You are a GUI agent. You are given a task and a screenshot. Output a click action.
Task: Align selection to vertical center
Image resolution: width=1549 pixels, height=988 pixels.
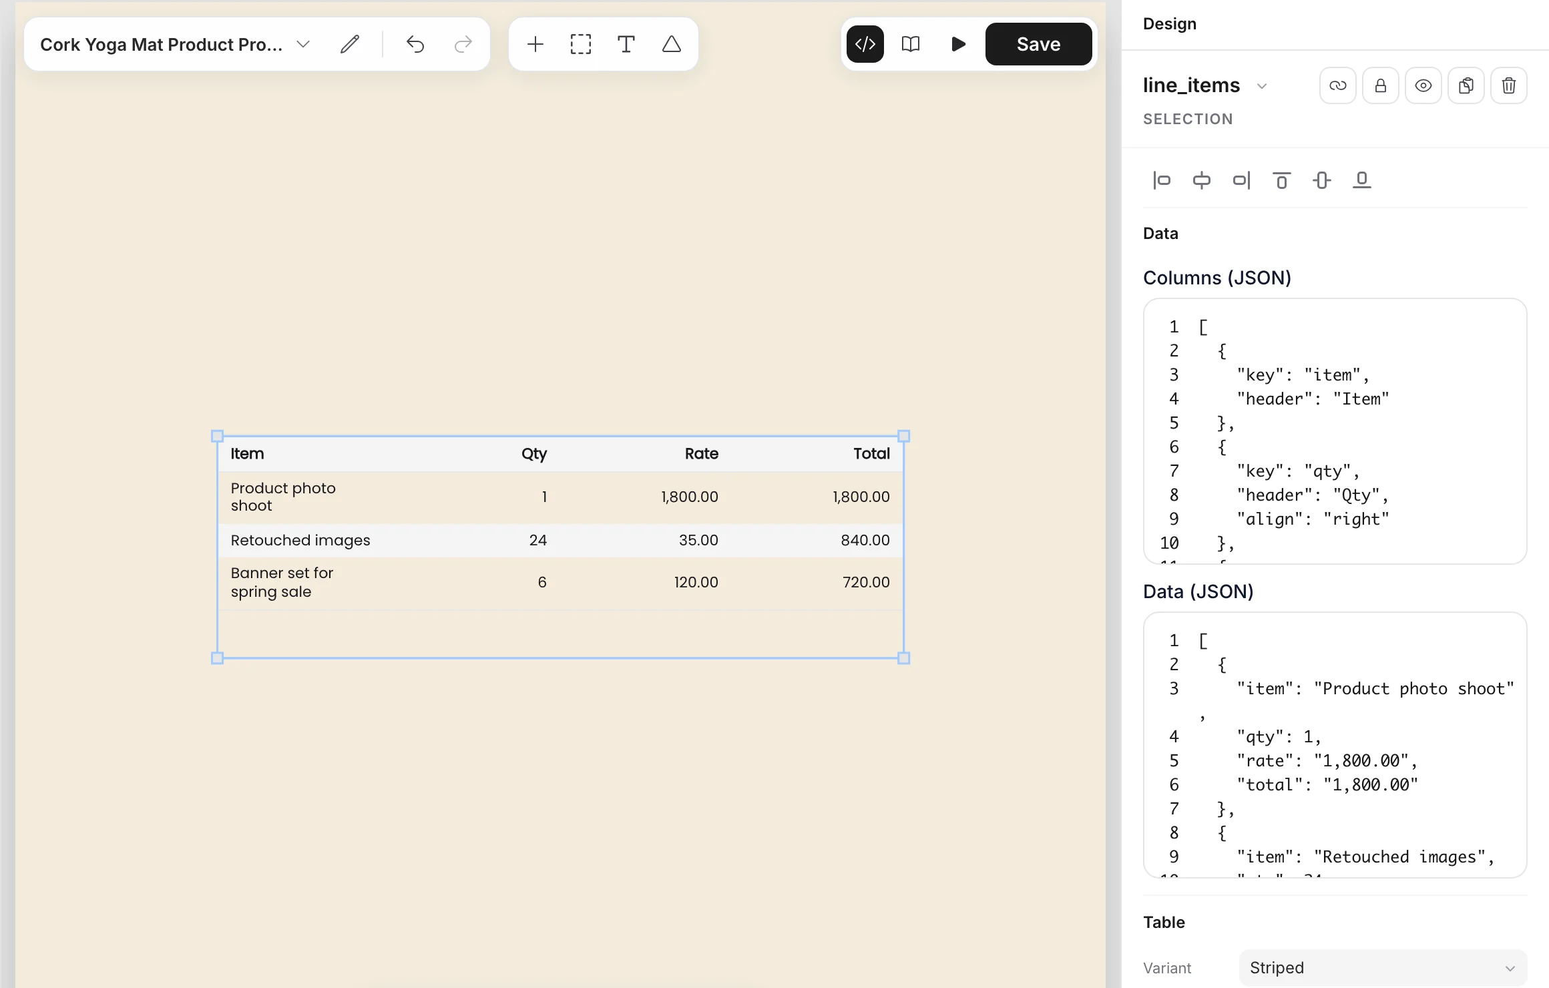(1322, 180)
